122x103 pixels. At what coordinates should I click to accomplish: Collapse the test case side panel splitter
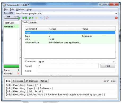click(21, 48)
